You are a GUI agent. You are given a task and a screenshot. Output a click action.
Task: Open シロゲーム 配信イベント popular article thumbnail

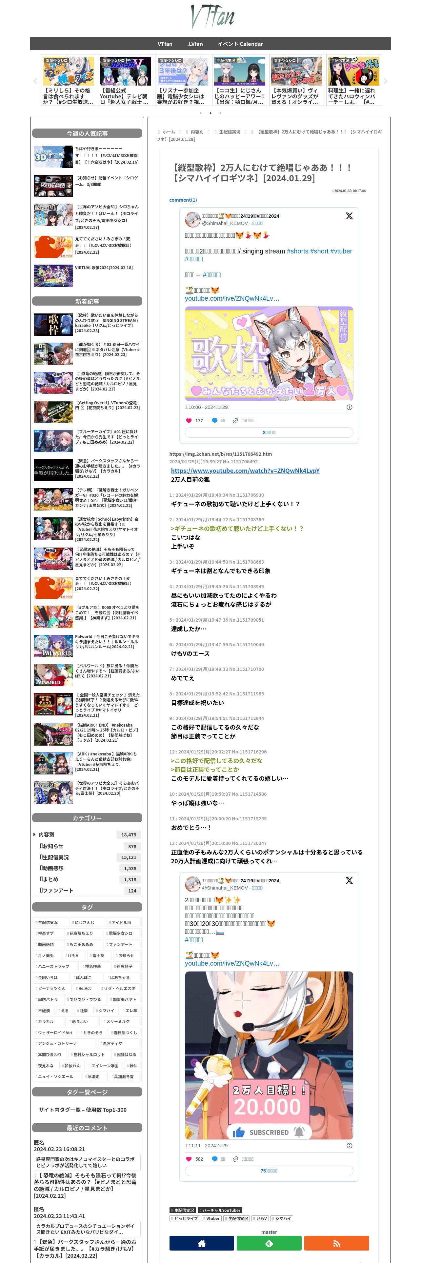pos(53,185)
